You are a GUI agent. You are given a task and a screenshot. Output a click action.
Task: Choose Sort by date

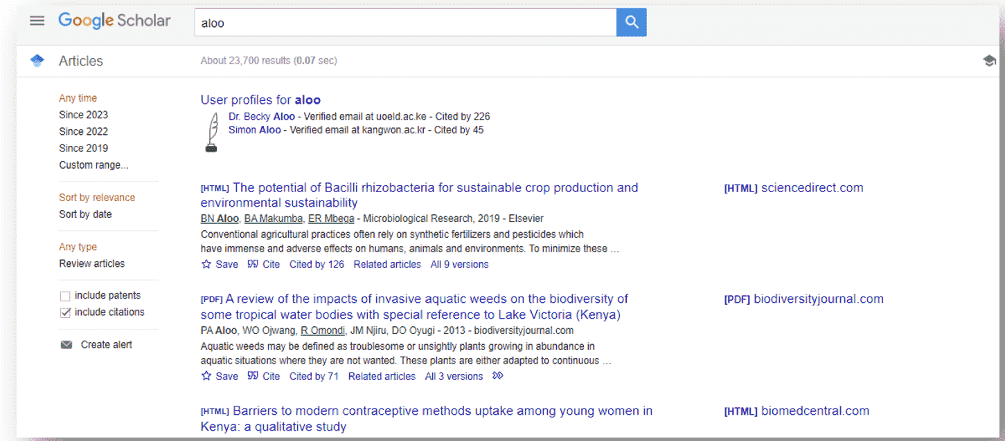point(85,214)
